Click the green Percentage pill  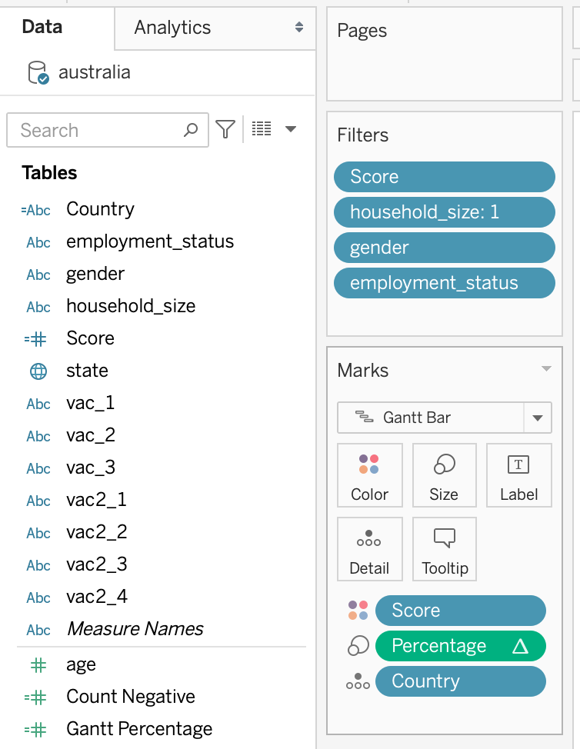tap(459, 646)
